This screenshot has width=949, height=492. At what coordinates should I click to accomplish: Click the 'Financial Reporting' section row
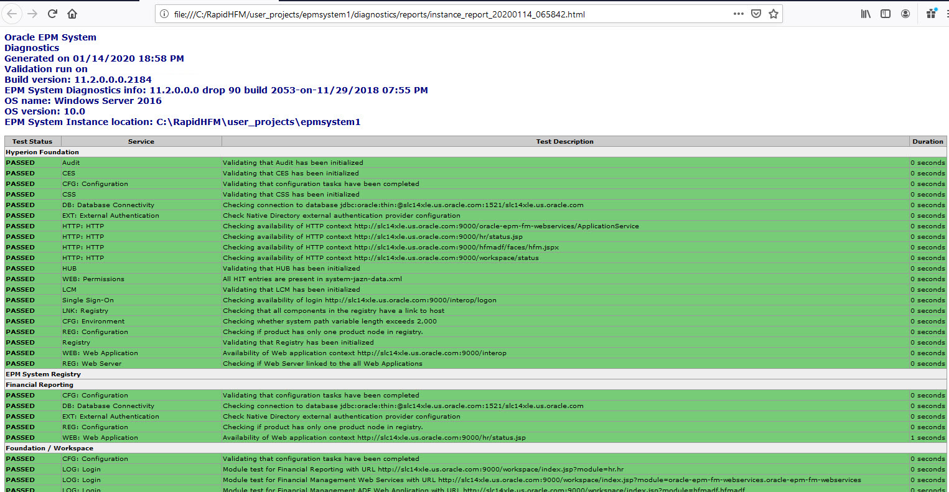tap(475, 384)
